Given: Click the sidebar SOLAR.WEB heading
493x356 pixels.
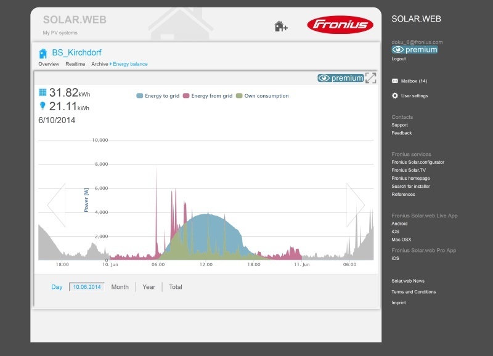Looking at the screenshot, I should pyautogui.click(x=417, y=19).
